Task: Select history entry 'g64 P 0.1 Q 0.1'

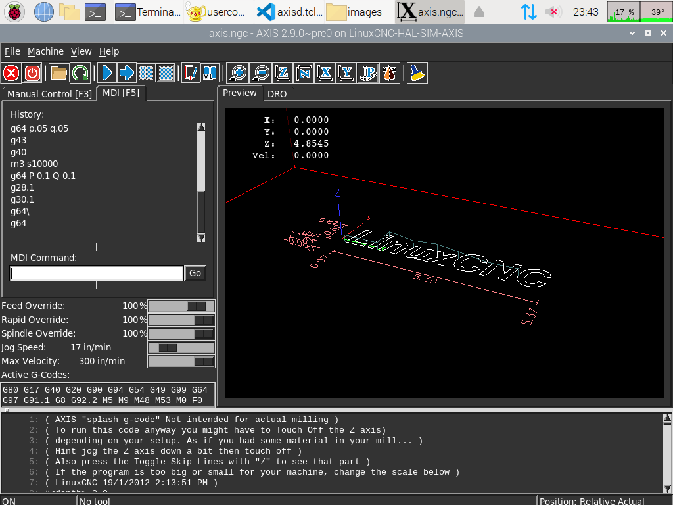Action: 43,176
